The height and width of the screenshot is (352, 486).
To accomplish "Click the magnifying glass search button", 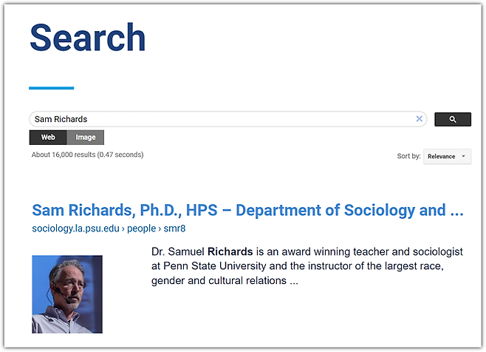I will tap(453, 119).
